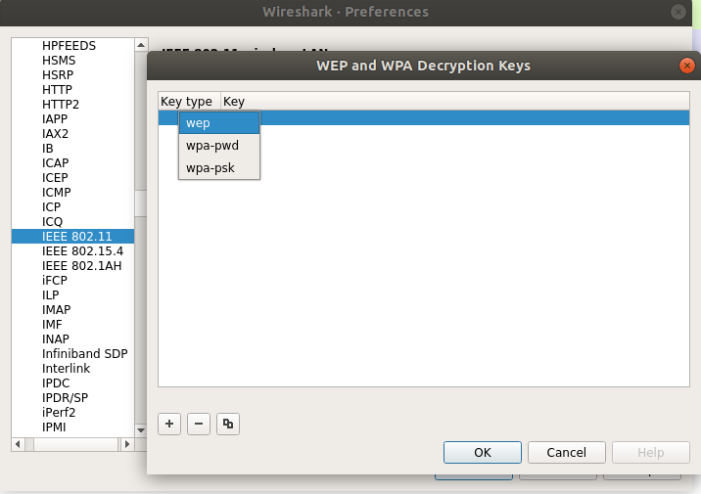701x494 pixels.
Task: Select iFCP protocol
Action: (x=55, y=281)
